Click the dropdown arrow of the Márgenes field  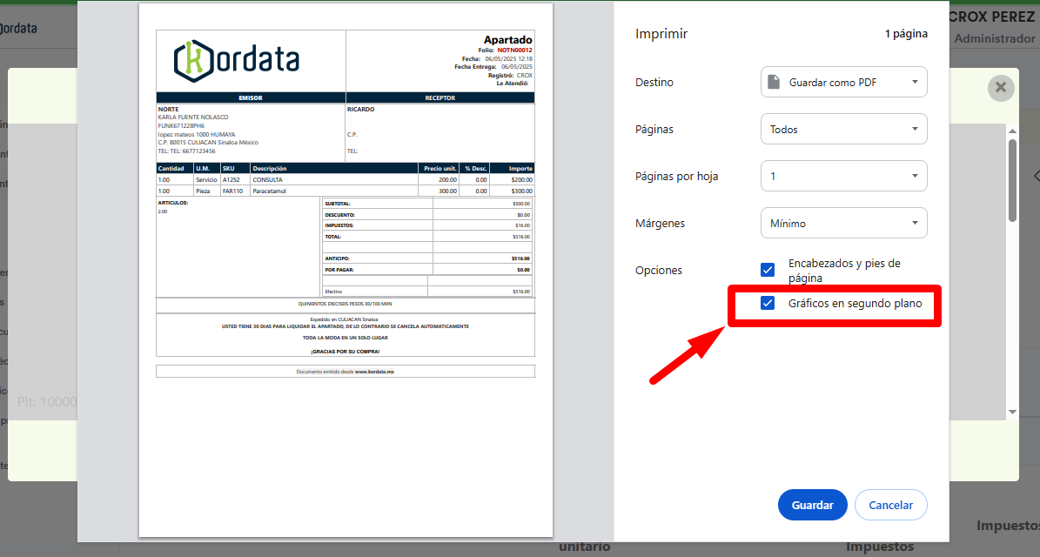click(915, 223)
